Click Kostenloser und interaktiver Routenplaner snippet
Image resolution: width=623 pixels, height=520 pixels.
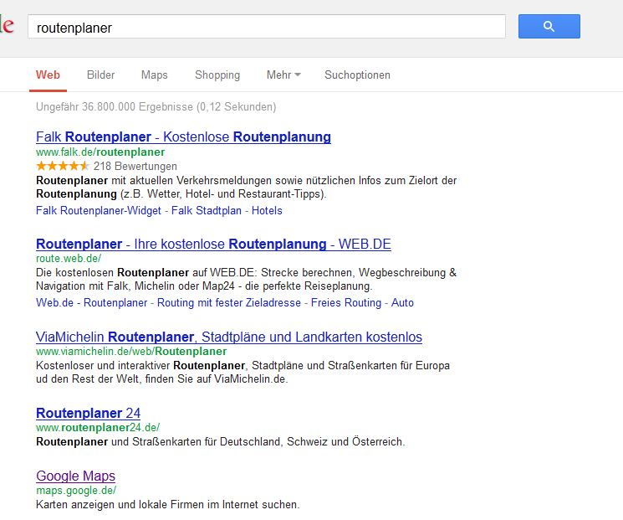[x=243, y=372]
